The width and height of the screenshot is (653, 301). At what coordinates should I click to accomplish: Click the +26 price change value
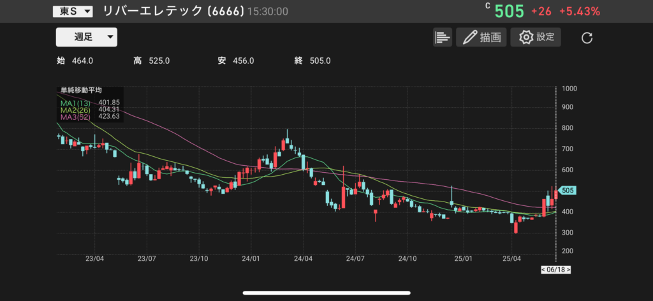click(x=541, y=12)
